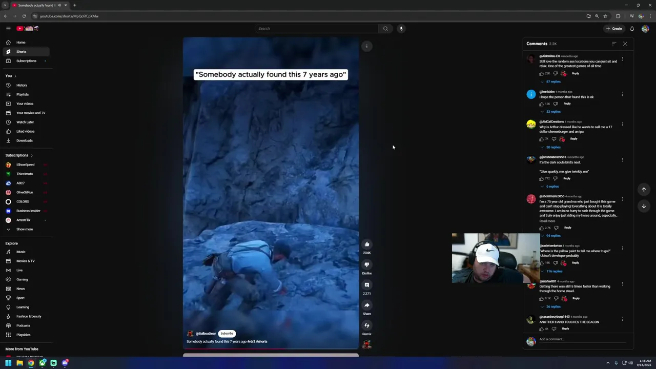The height and width of the screenshot is (369, 656).
Task: Dislike the @imnickim comment
Action: pos(555,104)
